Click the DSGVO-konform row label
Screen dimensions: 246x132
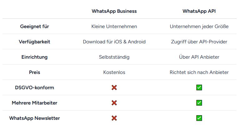(x=35, y=87)
